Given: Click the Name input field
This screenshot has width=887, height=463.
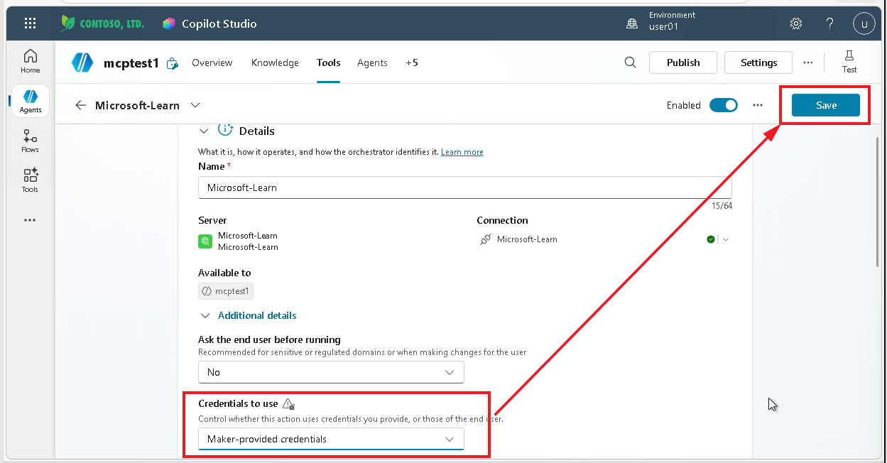Looking at the screenshot, I should pyautogui.click(x=464, y=187).
